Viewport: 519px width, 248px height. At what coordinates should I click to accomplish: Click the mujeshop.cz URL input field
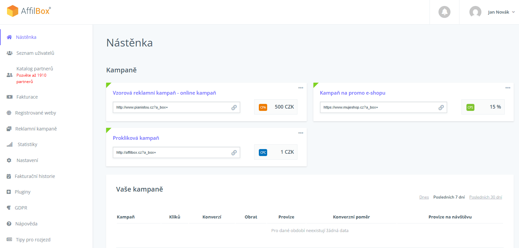point(383,108)
